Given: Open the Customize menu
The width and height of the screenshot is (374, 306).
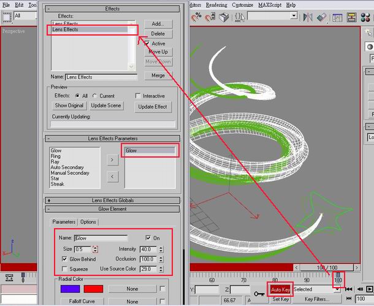Looking at the screenshot, I should pyautogui.click(x=243, y=5).
